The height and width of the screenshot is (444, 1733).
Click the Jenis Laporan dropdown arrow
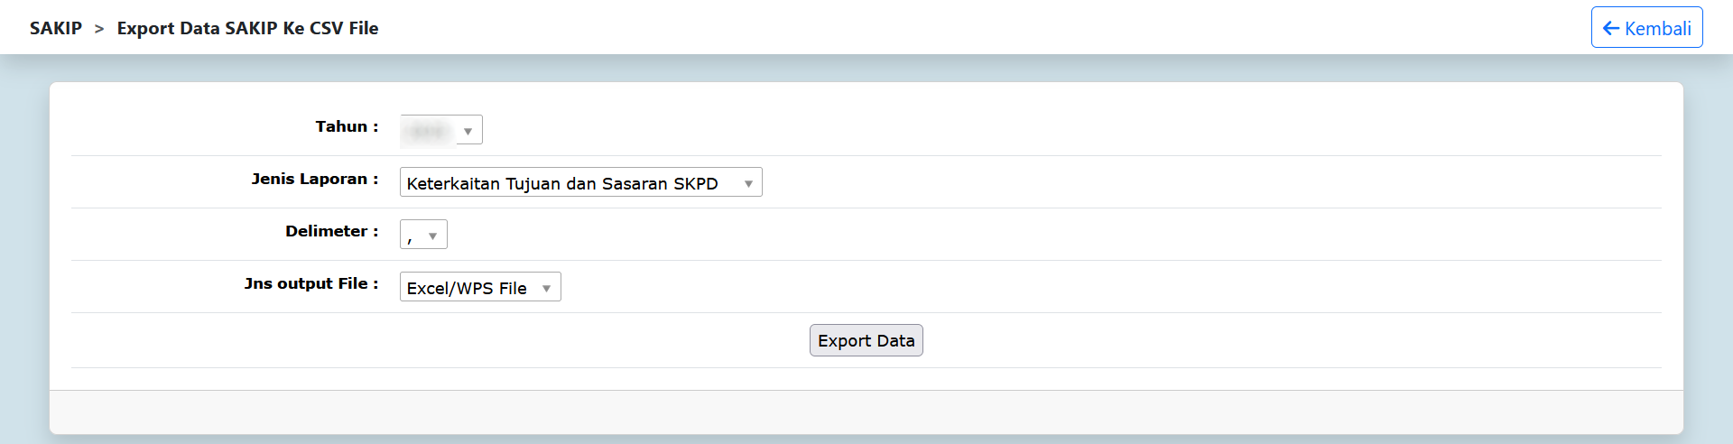[748, 183]
